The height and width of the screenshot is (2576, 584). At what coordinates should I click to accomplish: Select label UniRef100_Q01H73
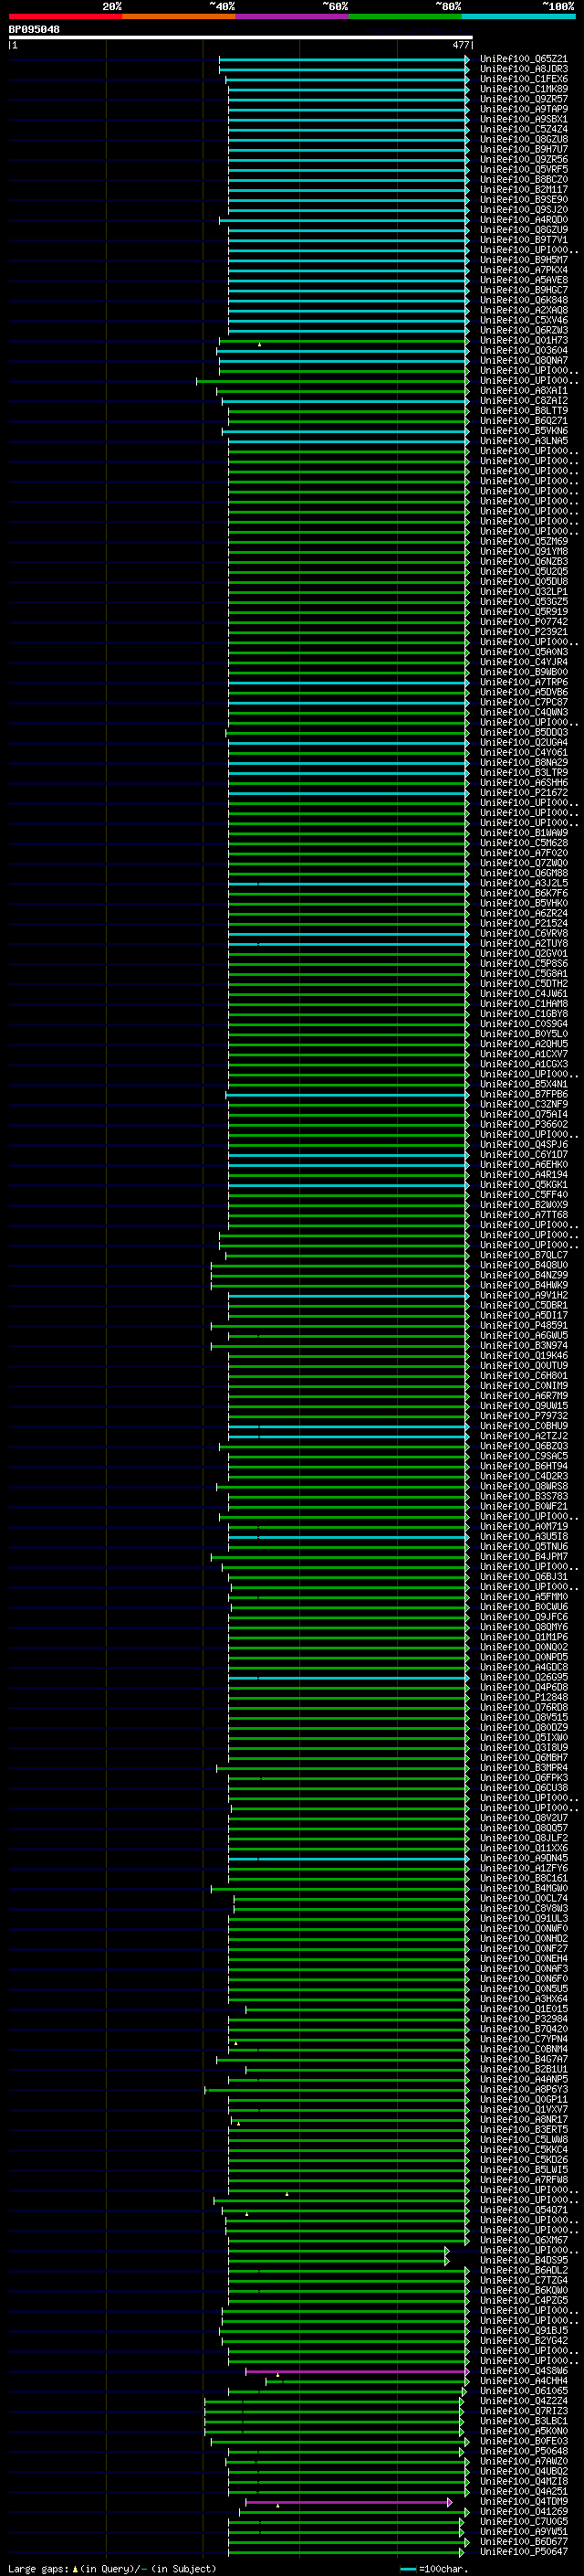(x=523, y=340)
